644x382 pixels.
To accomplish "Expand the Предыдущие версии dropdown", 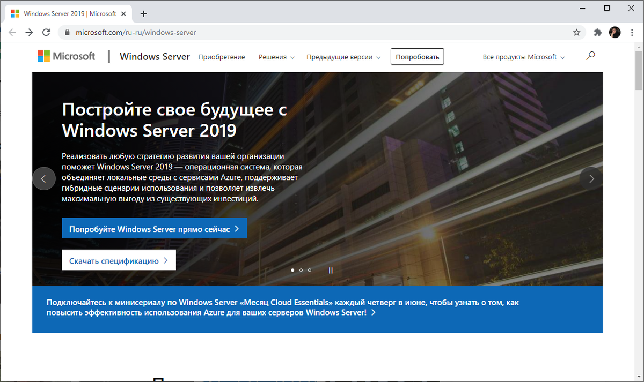I will 343,57.
